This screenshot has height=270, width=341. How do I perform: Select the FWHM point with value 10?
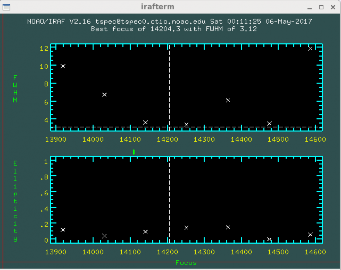click(x=63, y=66)
